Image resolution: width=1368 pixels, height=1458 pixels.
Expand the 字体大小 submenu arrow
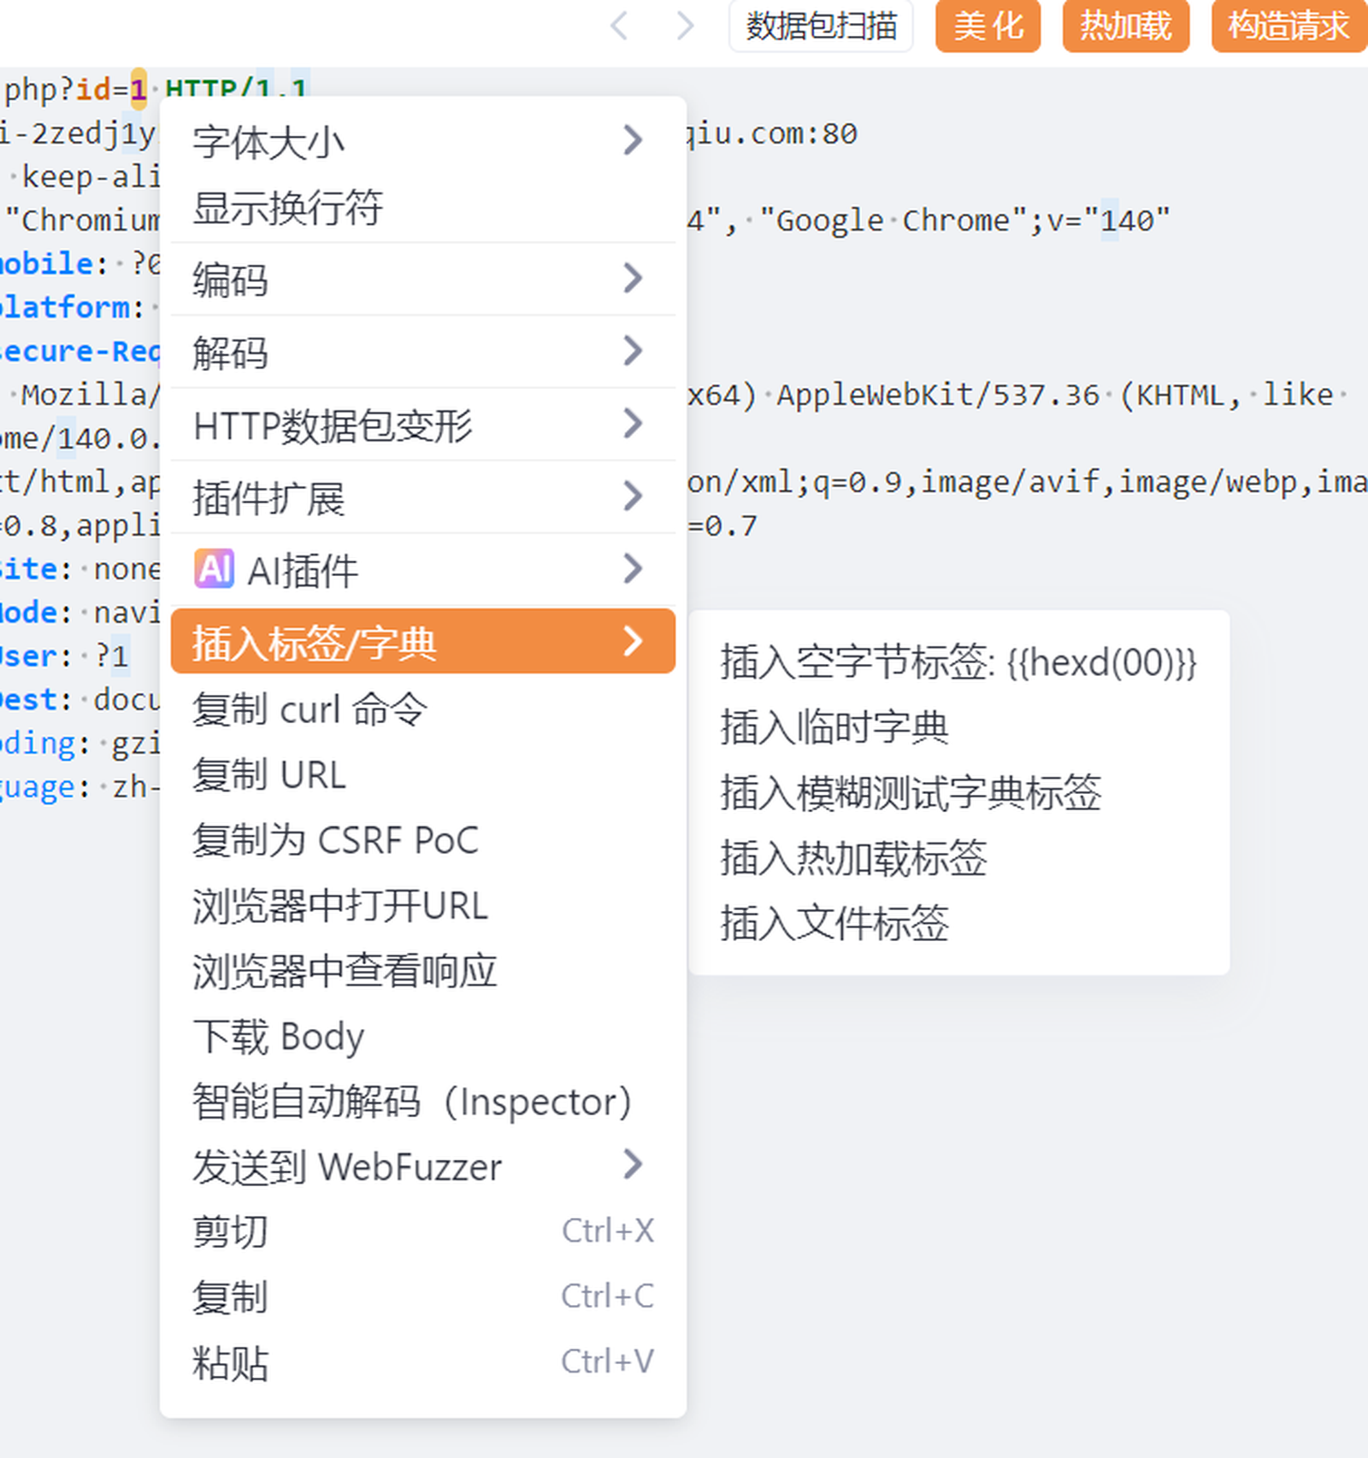point(632,140)
